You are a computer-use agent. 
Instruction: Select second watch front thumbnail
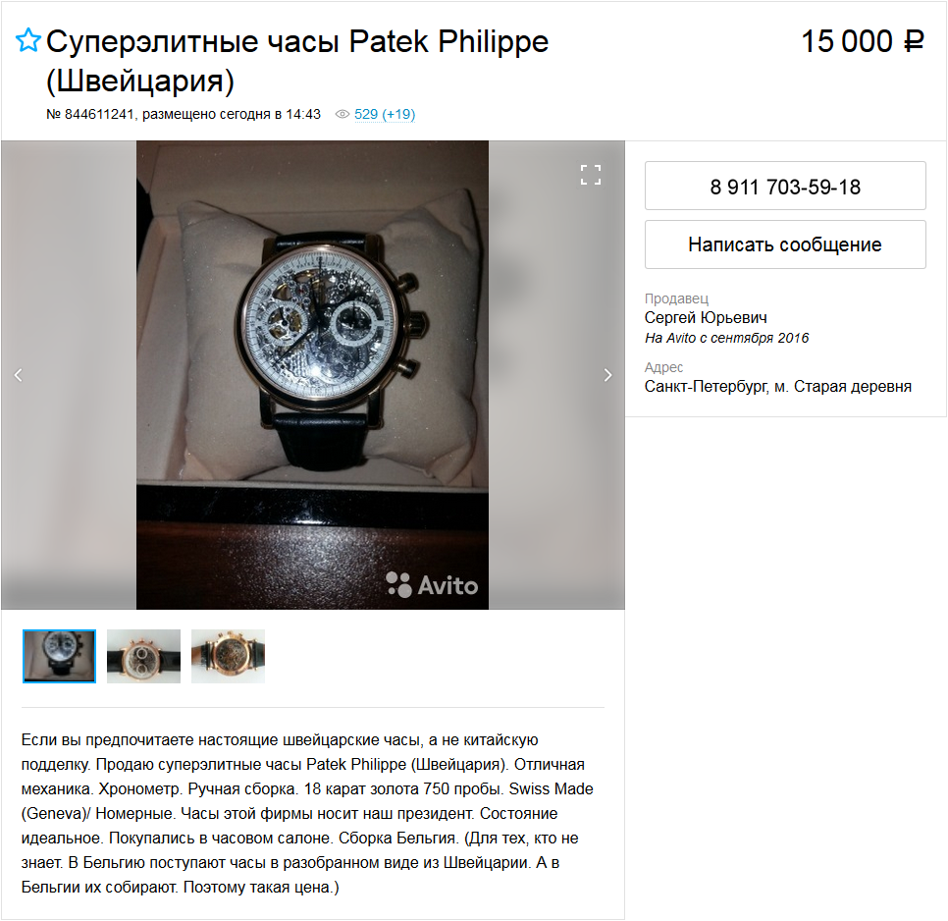(x=143, y=656)
